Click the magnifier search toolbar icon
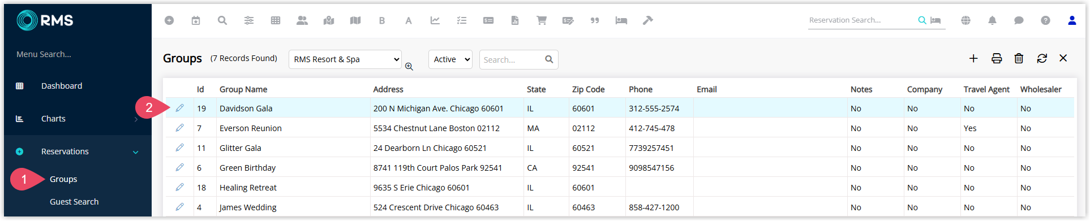 (x=222, y=20)
